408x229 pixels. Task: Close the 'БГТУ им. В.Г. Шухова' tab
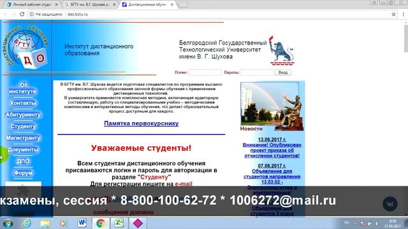[114, 4]
